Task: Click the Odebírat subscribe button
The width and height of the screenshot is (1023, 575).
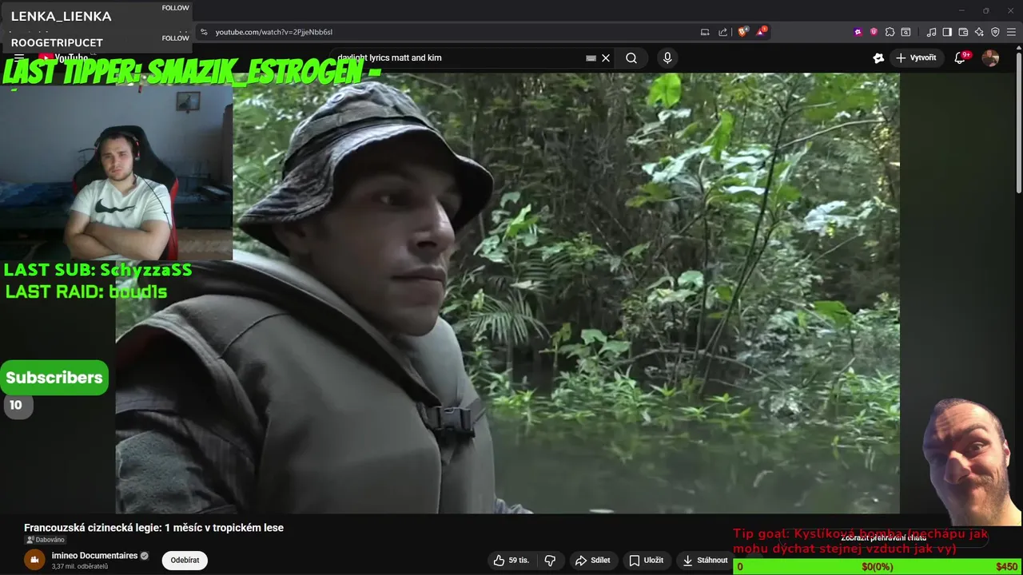Action: (x=185, y=560)
